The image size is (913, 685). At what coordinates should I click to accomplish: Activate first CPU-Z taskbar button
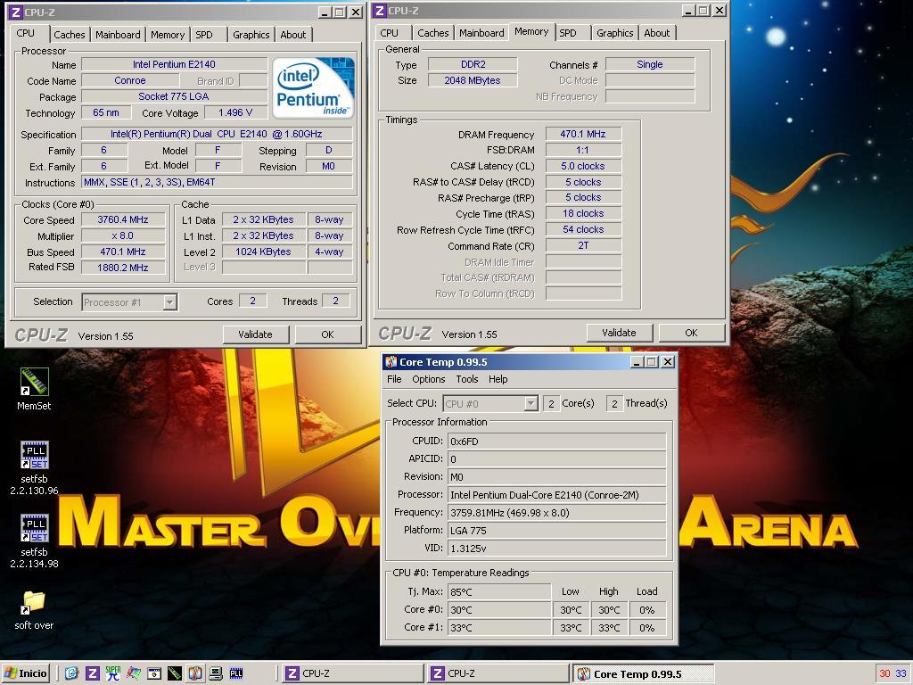pos(353,673)
